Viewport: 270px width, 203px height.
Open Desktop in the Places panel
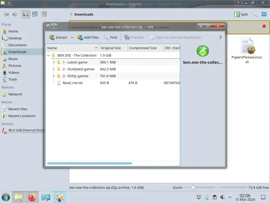pos(22,38)
